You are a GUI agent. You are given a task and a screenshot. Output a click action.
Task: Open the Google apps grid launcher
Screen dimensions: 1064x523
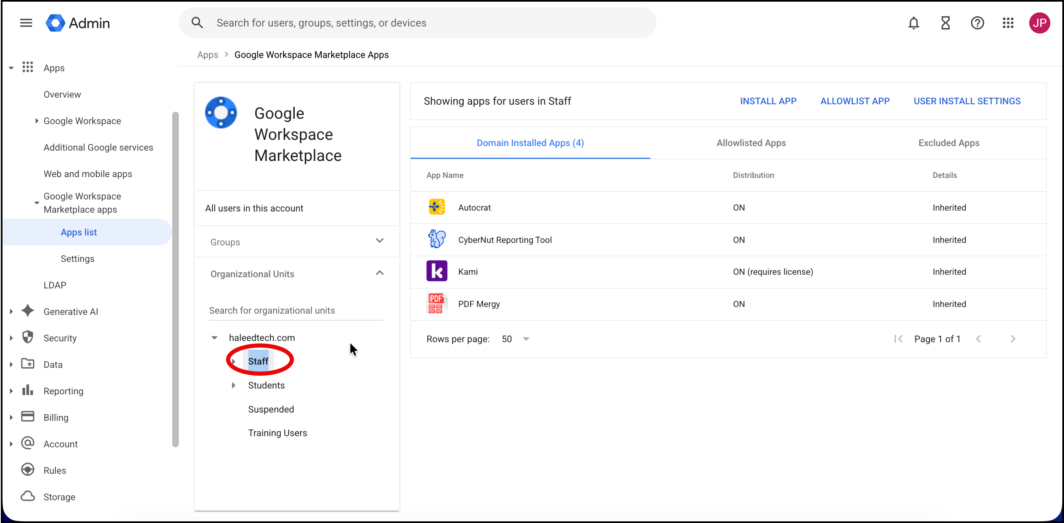point(1008,23)
